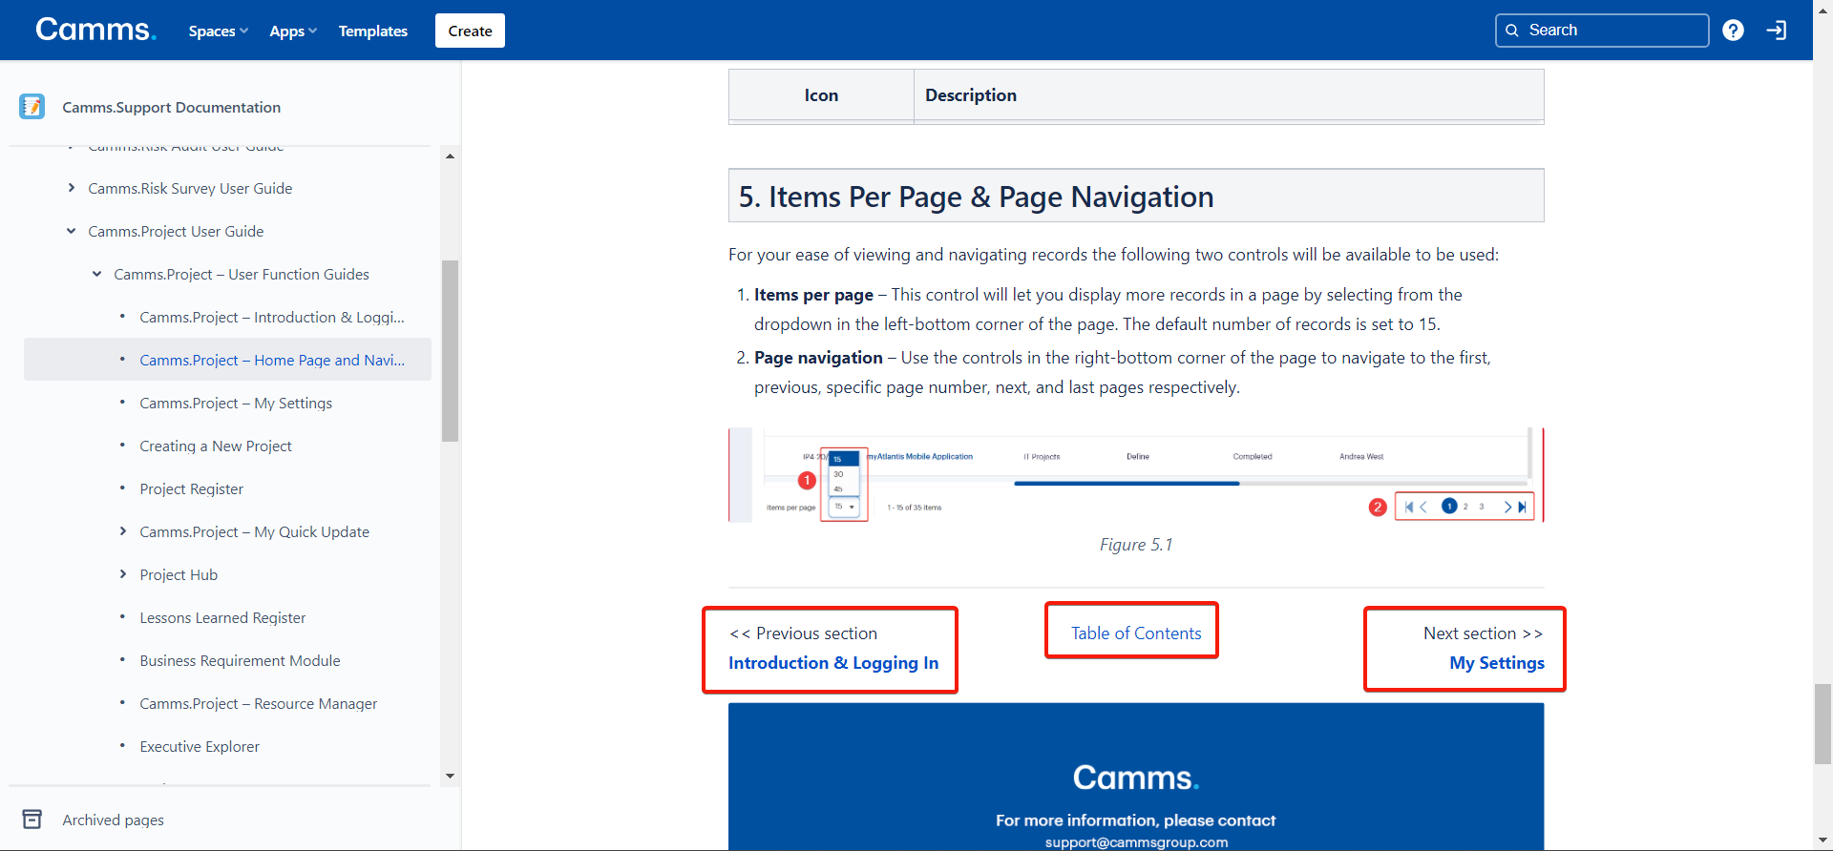1833x851 pixels.
Task: Open Camms.Project – User Function Guides
Action: click(x=242, y=274)
